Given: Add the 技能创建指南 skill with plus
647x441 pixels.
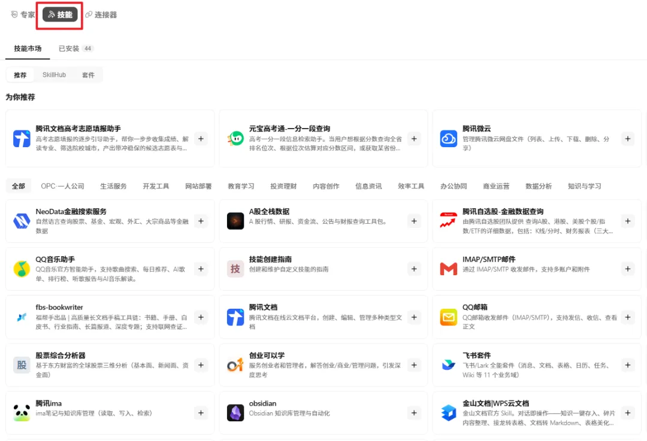Looking at the screenshot, I should pyautogui.click(x=414, y=269).
